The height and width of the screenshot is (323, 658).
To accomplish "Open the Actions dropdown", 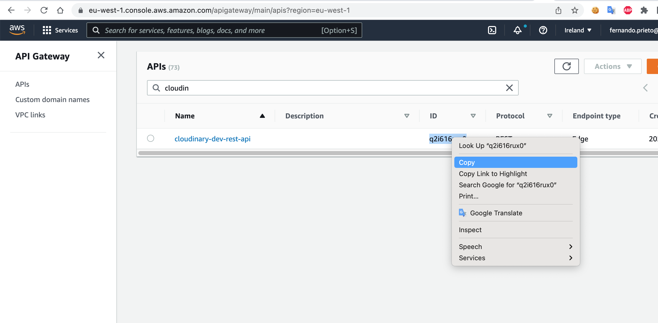I will [612, 66].
